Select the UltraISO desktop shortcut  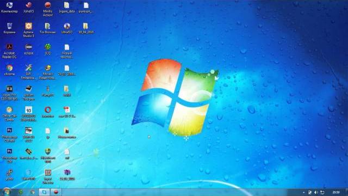pyautogui.click(x=67, y=28)
